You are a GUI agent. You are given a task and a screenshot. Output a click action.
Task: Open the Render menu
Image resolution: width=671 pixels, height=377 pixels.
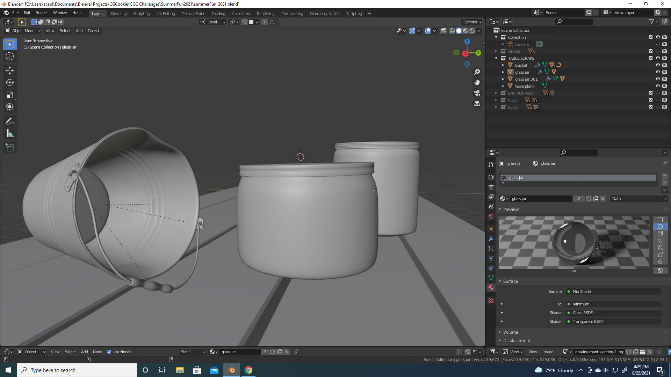(x=42, y=13)
